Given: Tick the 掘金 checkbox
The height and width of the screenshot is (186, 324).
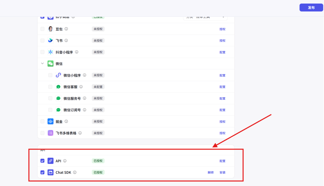Looking at the screenshot, I should coord(42,121).
